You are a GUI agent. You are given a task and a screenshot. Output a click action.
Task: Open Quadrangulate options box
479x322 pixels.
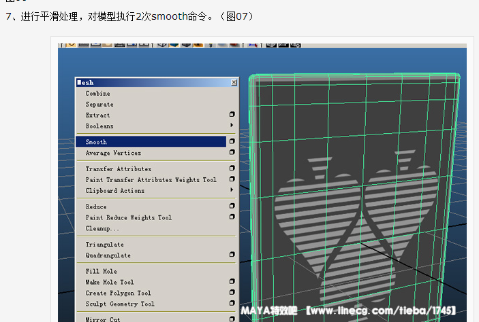pos(232,255)
